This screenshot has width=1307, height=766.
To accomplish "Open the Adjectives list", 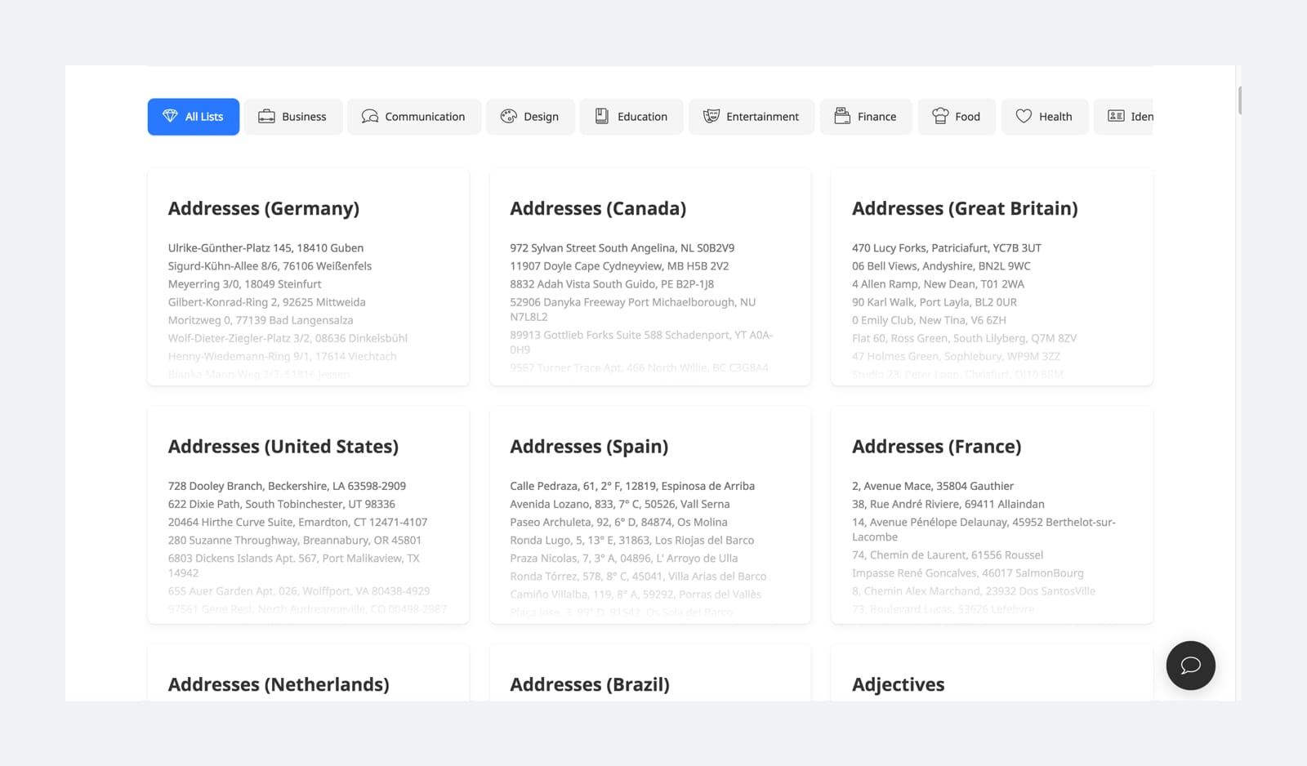I will click(898, 684).
